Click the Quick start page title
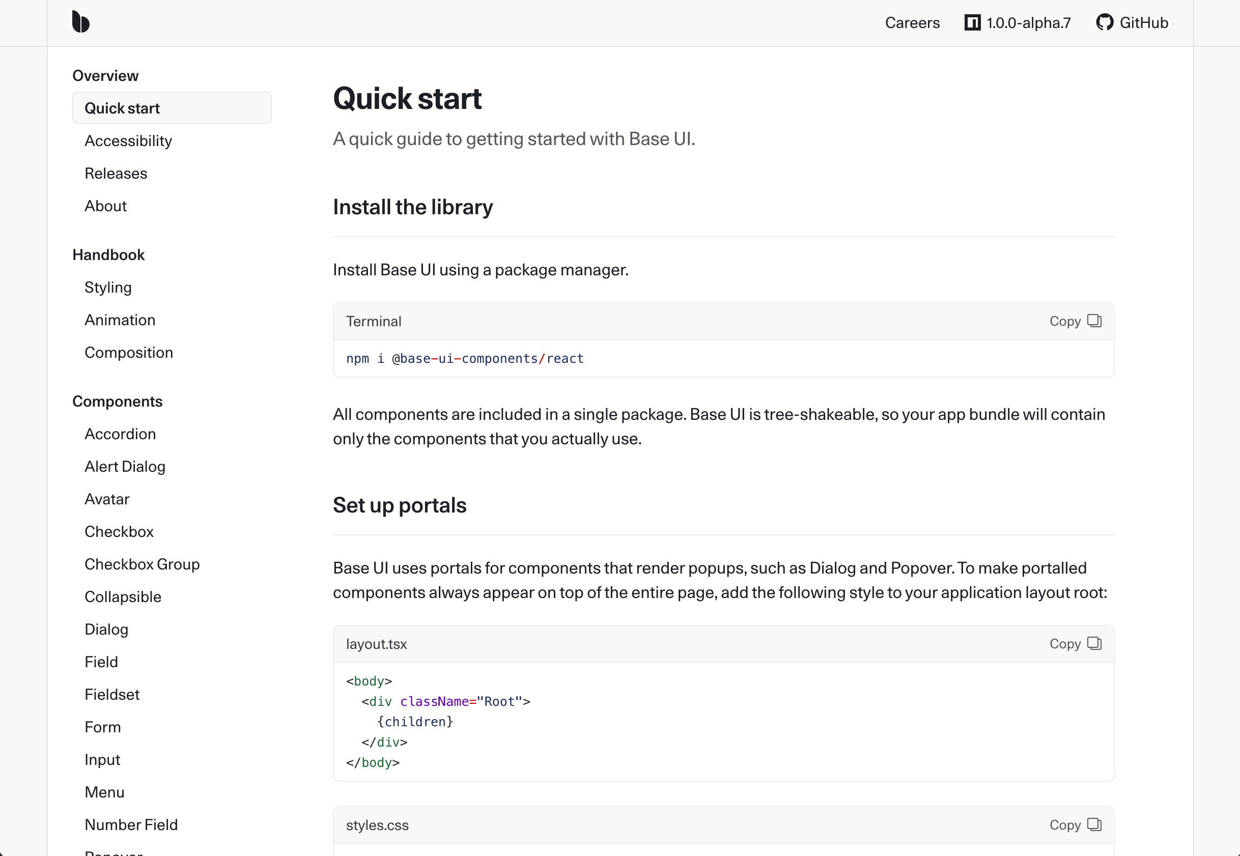This screenshot has height=856, width=1240. click(x=407, y=99)
